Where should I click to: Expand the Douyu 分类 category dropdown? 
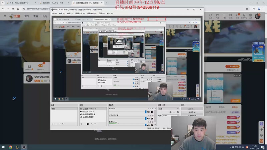(45, 16)
